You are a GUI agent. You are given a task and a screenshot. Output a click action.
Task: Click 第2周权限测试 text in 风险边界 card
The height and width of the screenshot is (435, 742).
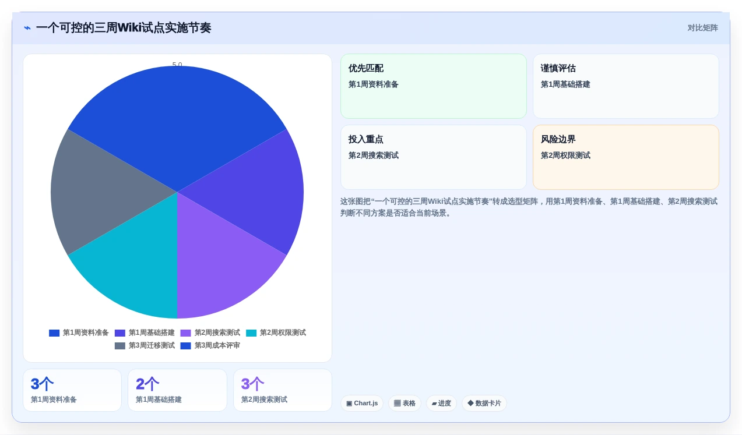tap(565, 155)
